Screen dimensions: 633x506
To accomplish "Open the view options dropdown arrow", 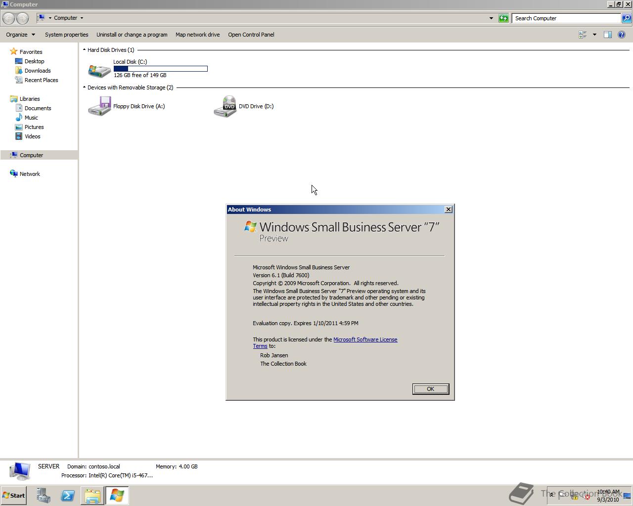I will (594, 35).
